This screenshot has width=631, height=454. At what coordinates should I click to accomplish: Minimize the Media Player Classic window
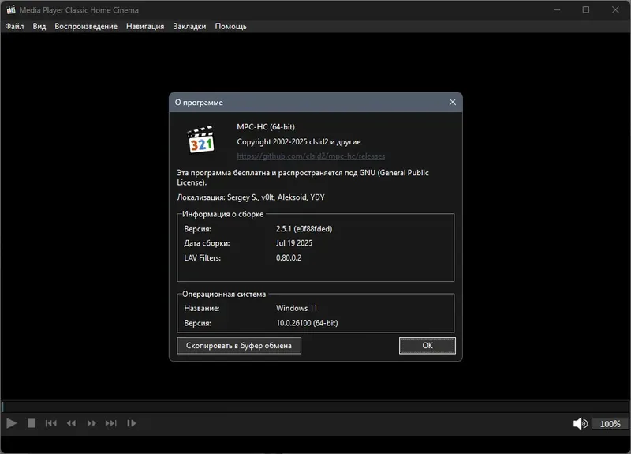point(557,9)
